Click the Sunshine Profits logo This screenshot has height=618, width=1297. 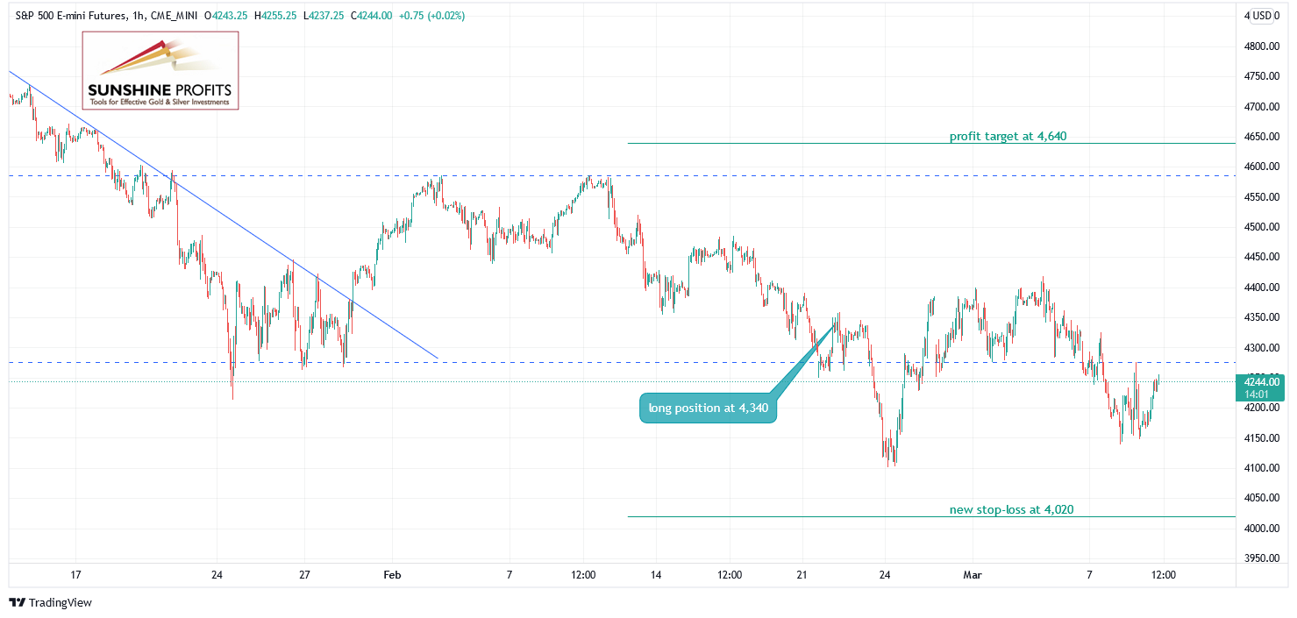160,71
